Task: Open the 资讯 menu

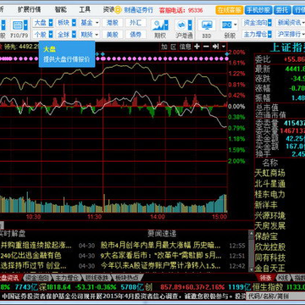Action: (108, 10)
